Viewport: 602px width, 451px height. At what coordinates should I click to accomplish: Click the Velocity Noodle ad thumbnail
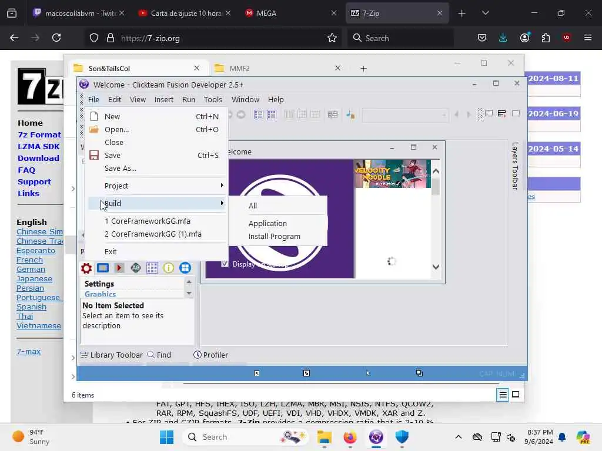click(392, 174)
